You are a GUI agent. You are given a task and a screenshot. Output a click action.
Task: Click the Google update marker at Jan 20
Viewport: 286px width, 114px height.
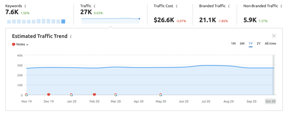pyautogui.click(x=71, y=95)
